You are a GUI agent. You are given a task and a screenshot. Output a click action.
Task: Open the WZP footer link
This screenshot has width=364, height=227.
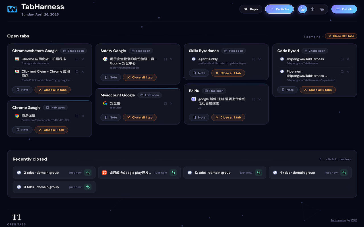tap(354, 220)
